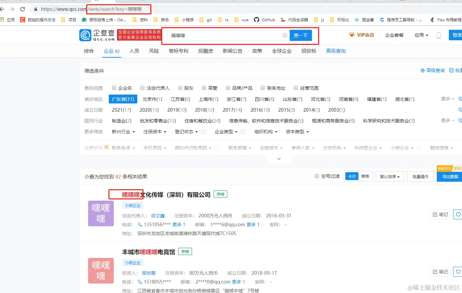Click the mobile phone icon in the header
This screenshot has width=462, height=293.
439,35
